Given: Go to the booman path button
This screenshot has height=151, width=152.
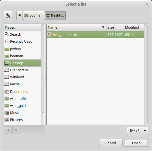Looking at the screenshot, I should pyautogui.click(x=33, y=15).
